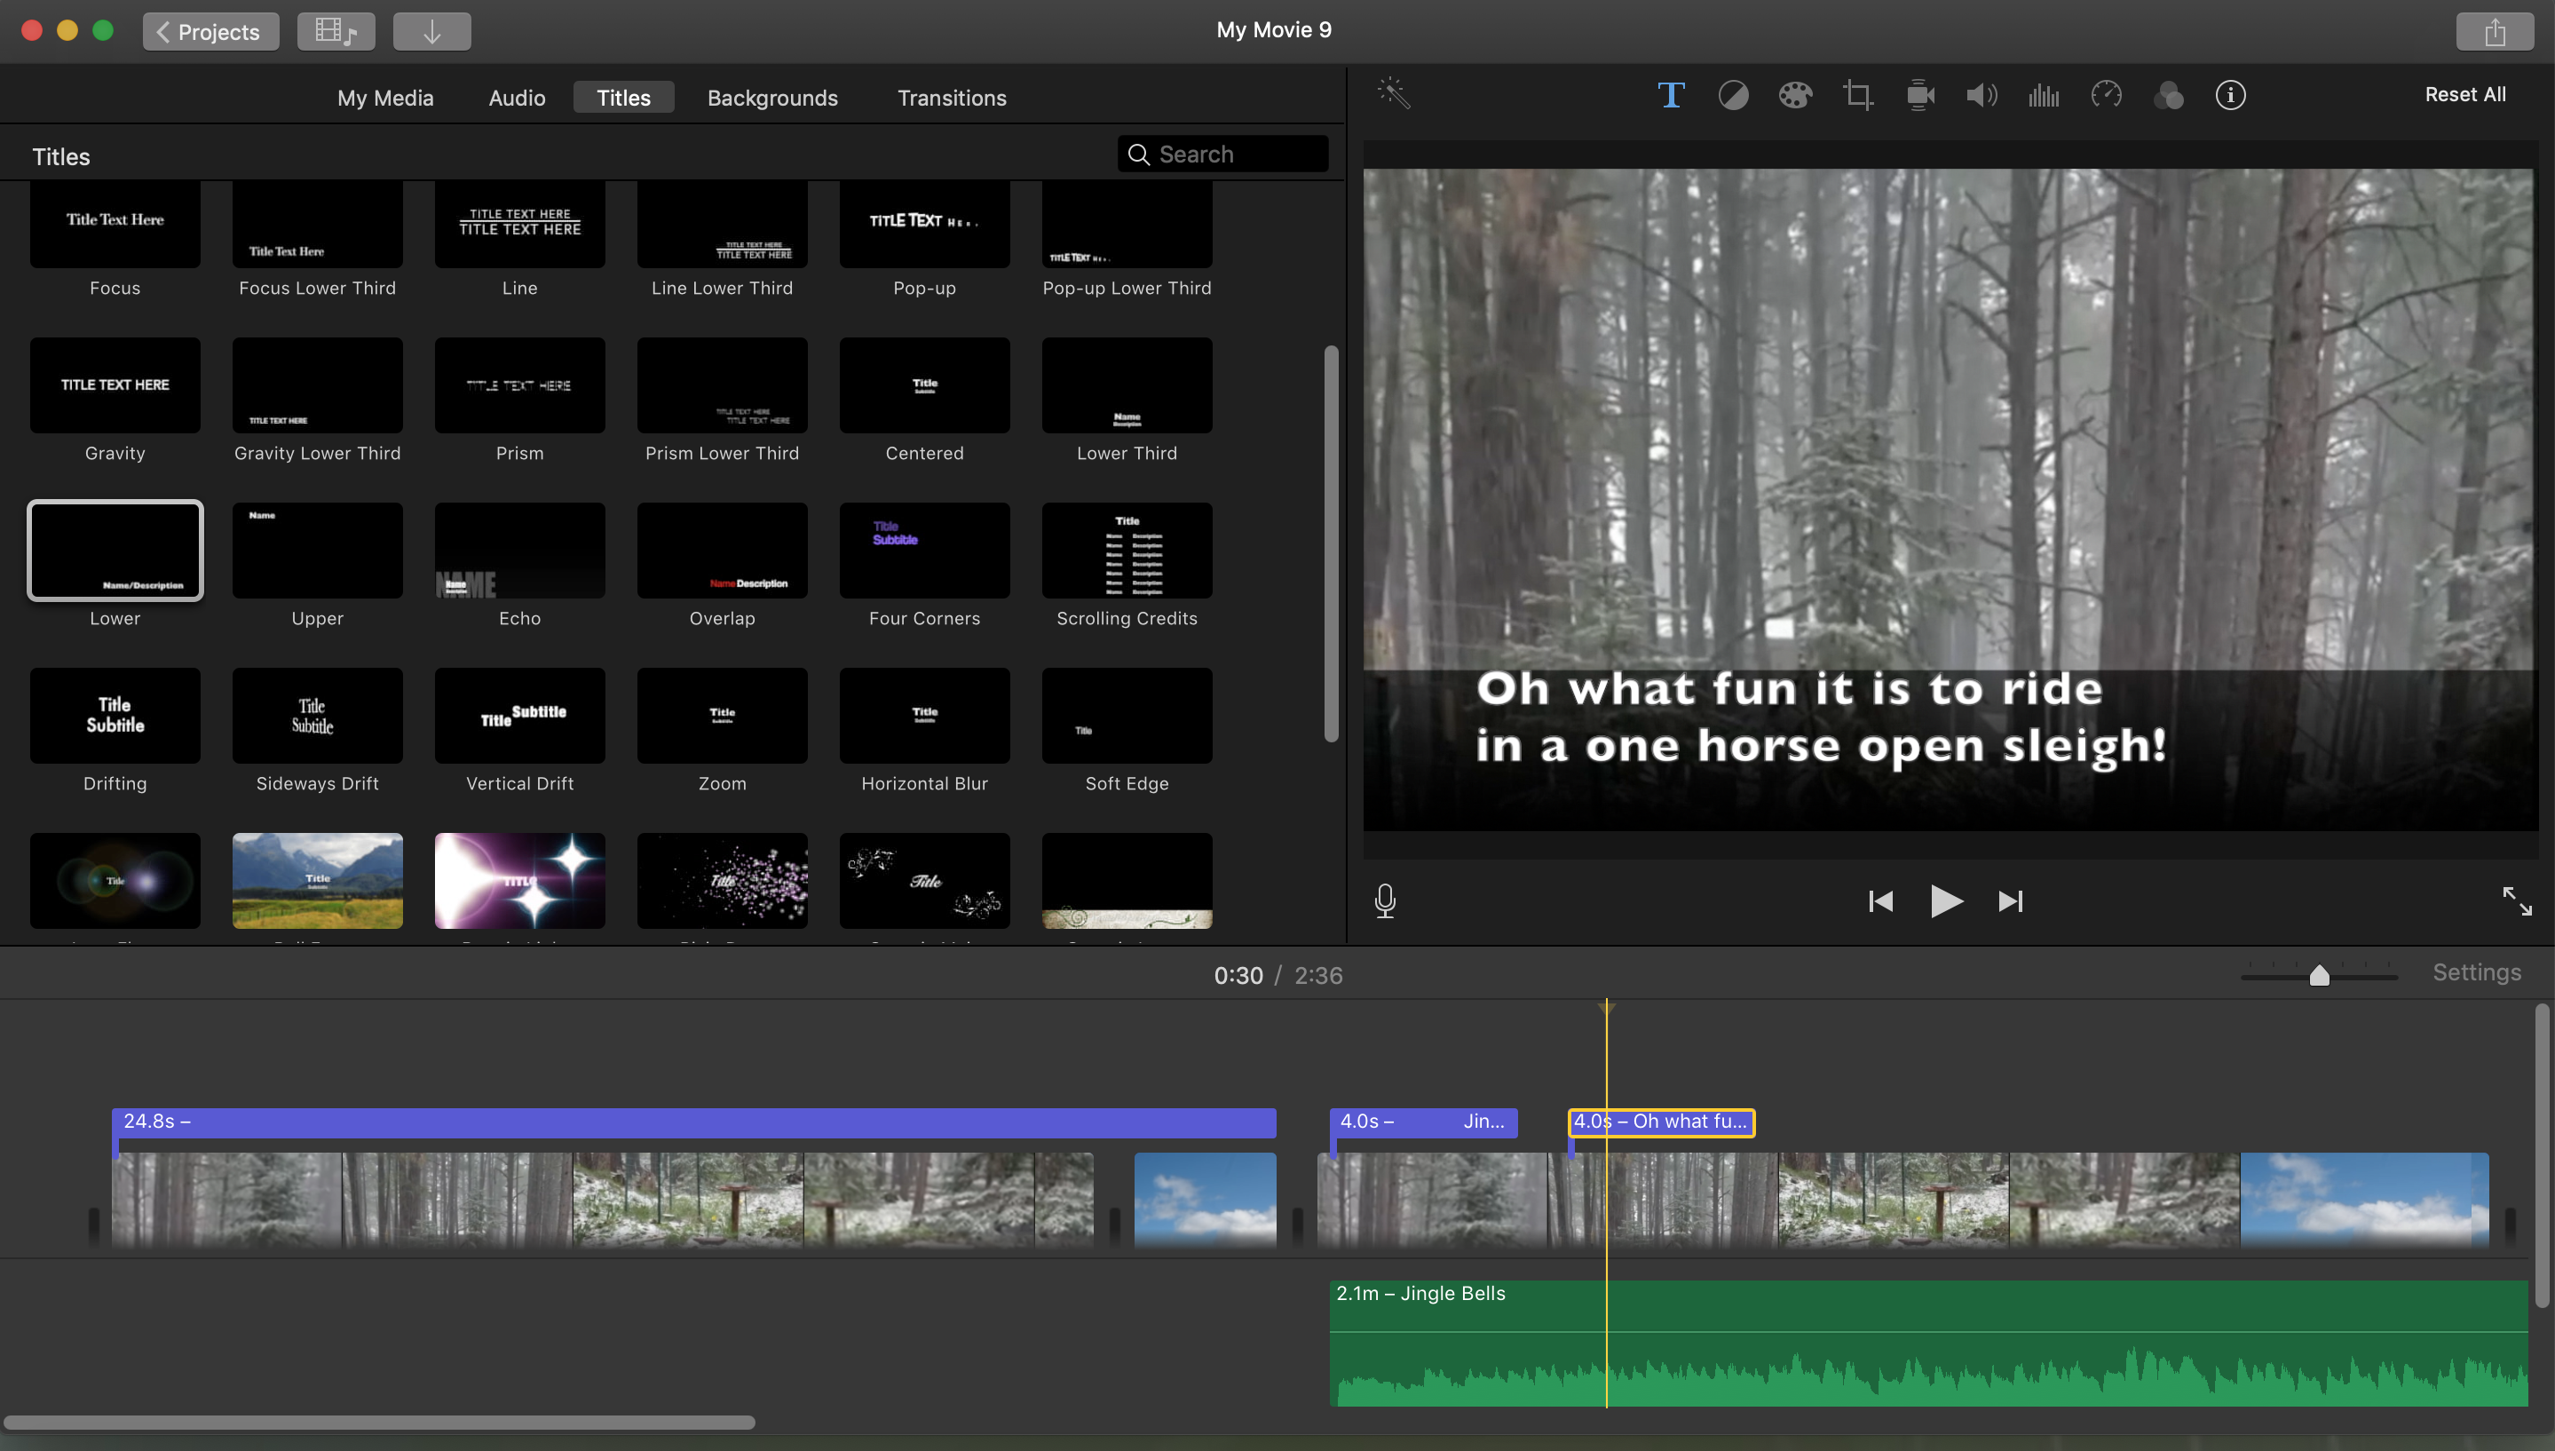The image size is (2555, 1451).
Task: Open the timeline Settings popover
Action: 2476,972
